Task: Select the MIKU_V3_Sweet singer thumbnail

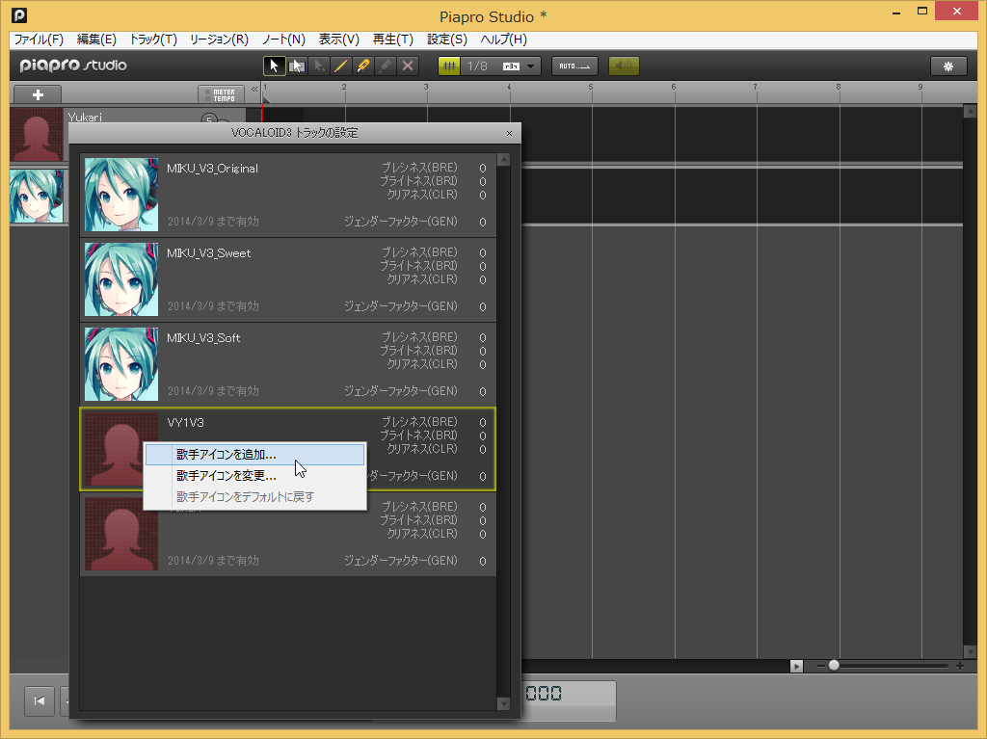Action: (x=121, y=279)
